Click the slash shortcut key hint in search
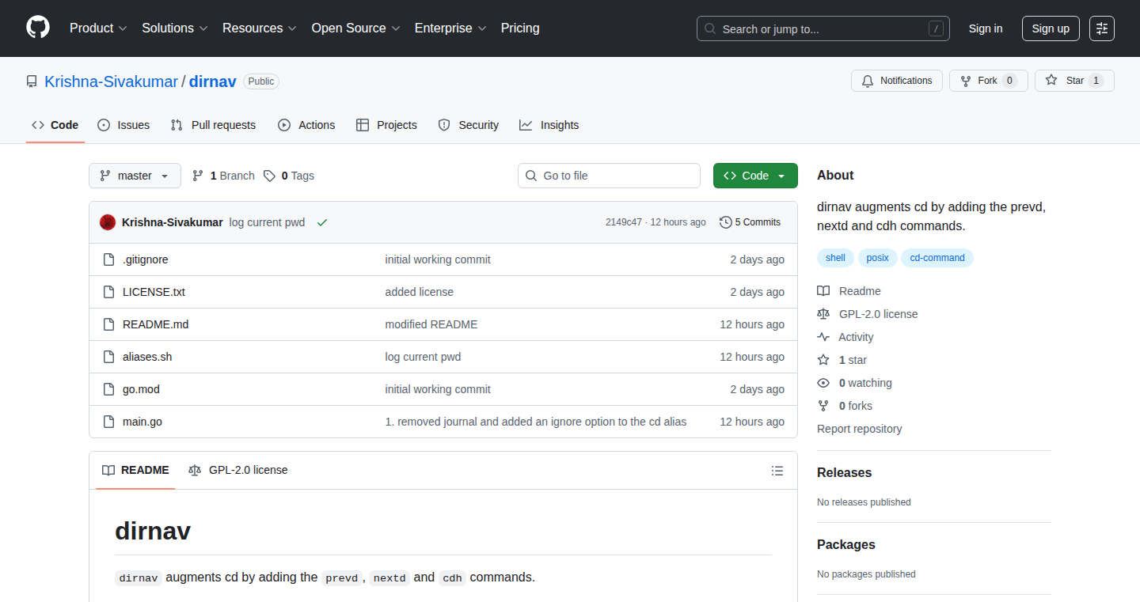This screenshot has height=602, width=1140. click(937, 29)
